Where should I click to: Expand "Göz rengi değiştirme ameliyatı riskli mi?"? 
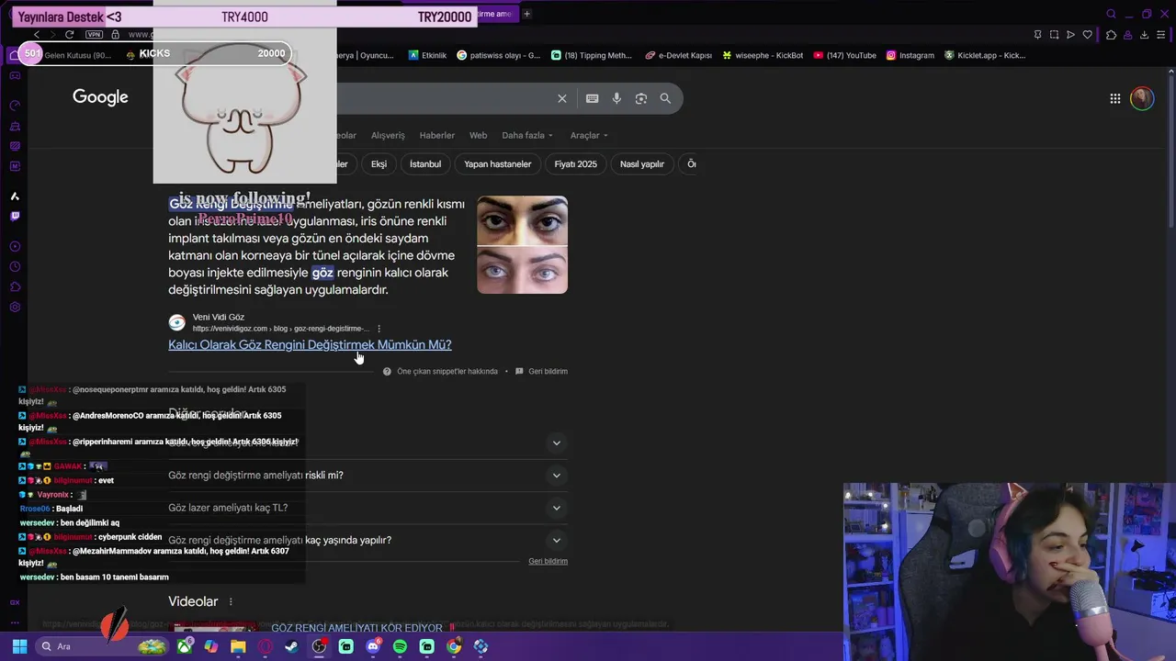point(367,476)
